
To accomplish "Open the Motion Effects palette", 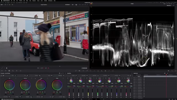I will tap(20, 71).
